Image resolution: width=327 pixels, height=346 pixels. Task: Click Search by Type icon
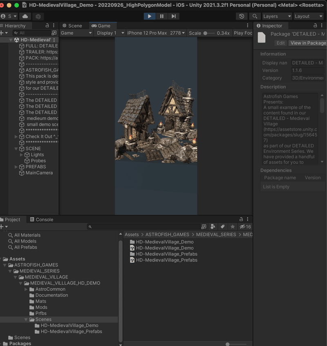pos(213,227)
